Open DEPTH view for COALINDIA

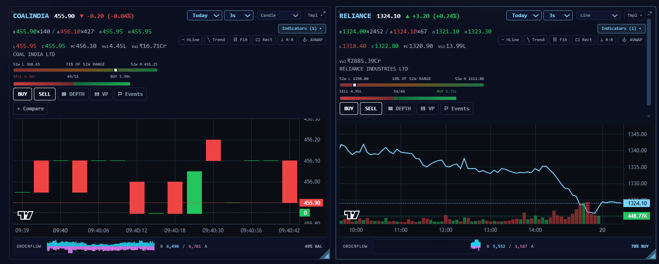click(73, 94)
